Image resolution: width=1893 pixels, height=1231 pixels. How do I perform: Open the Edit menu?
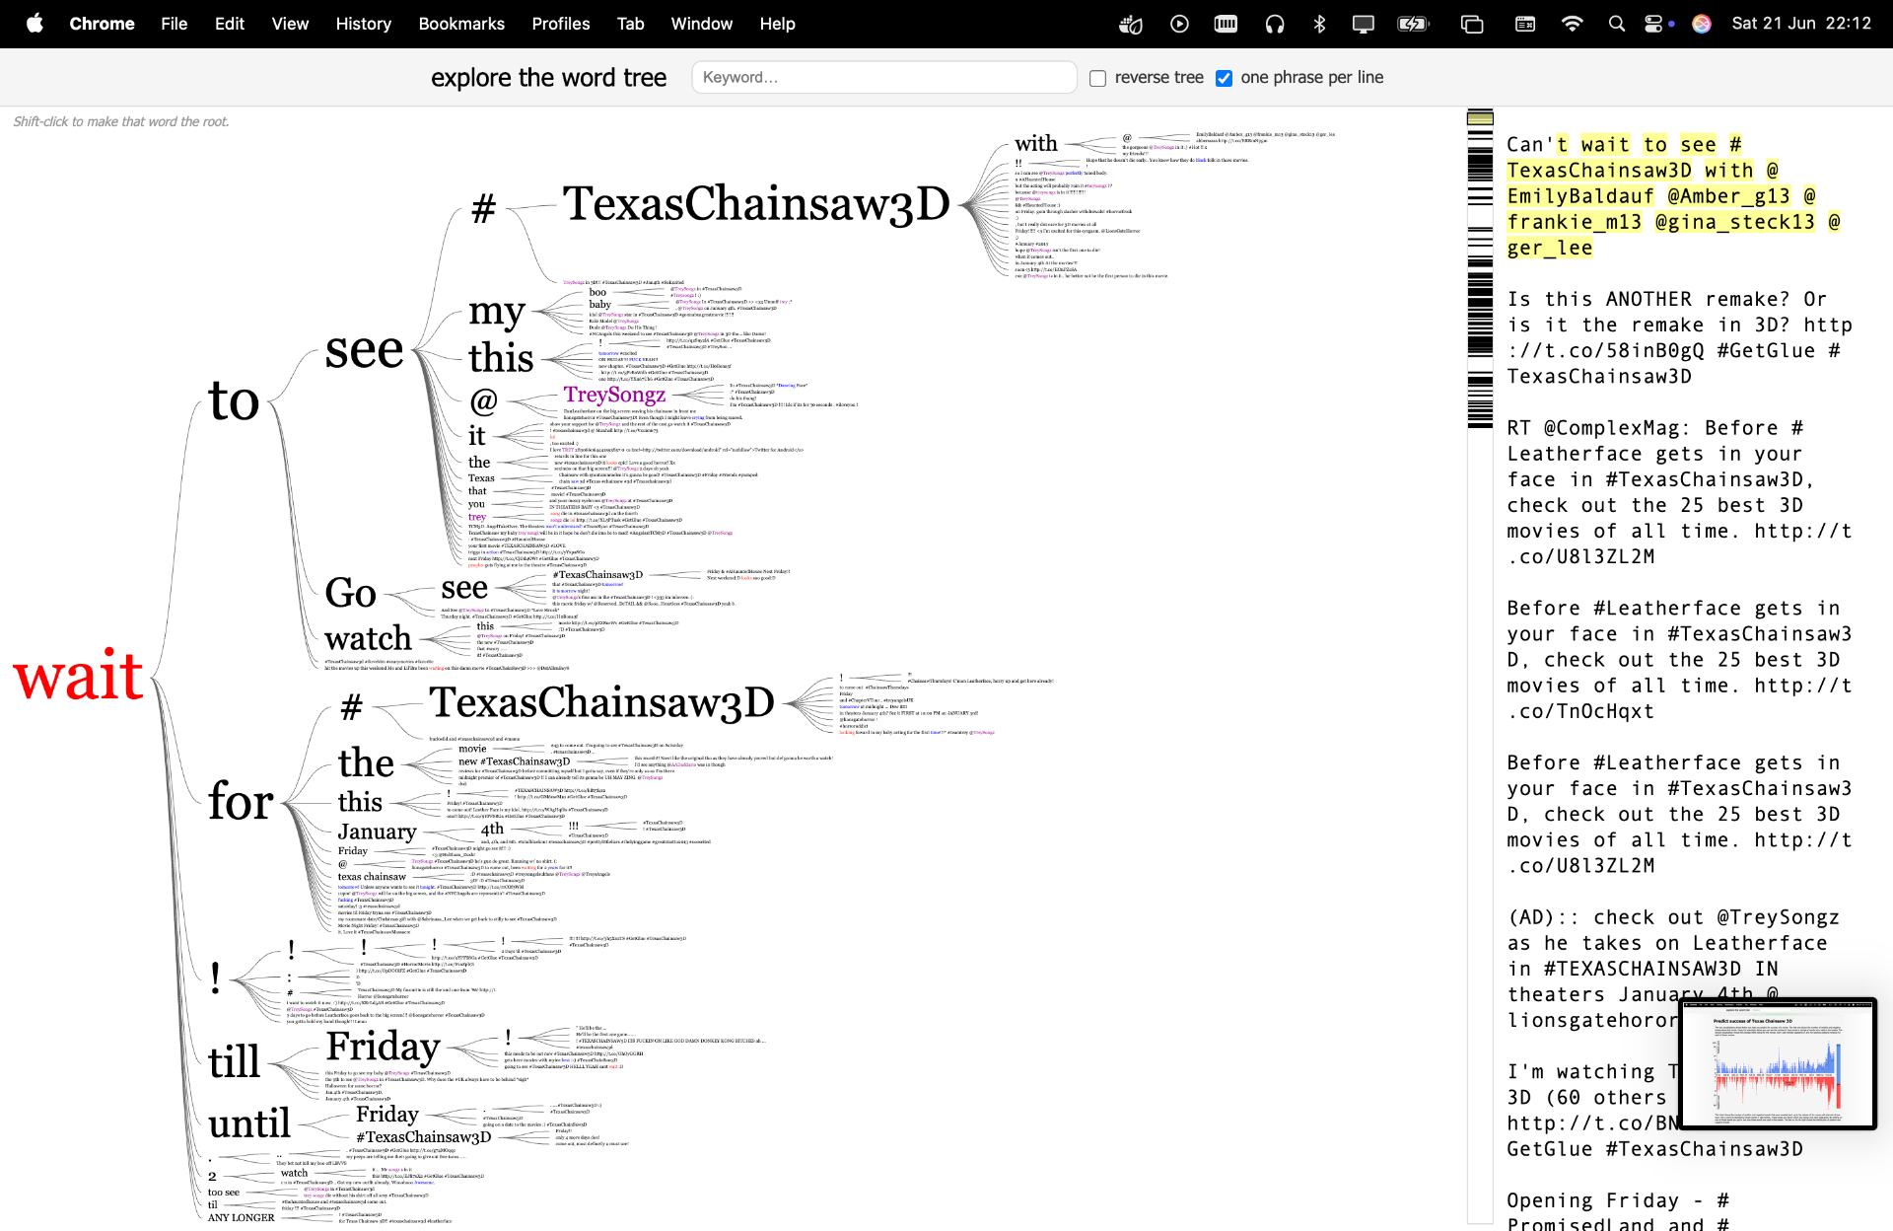(230, 24)
